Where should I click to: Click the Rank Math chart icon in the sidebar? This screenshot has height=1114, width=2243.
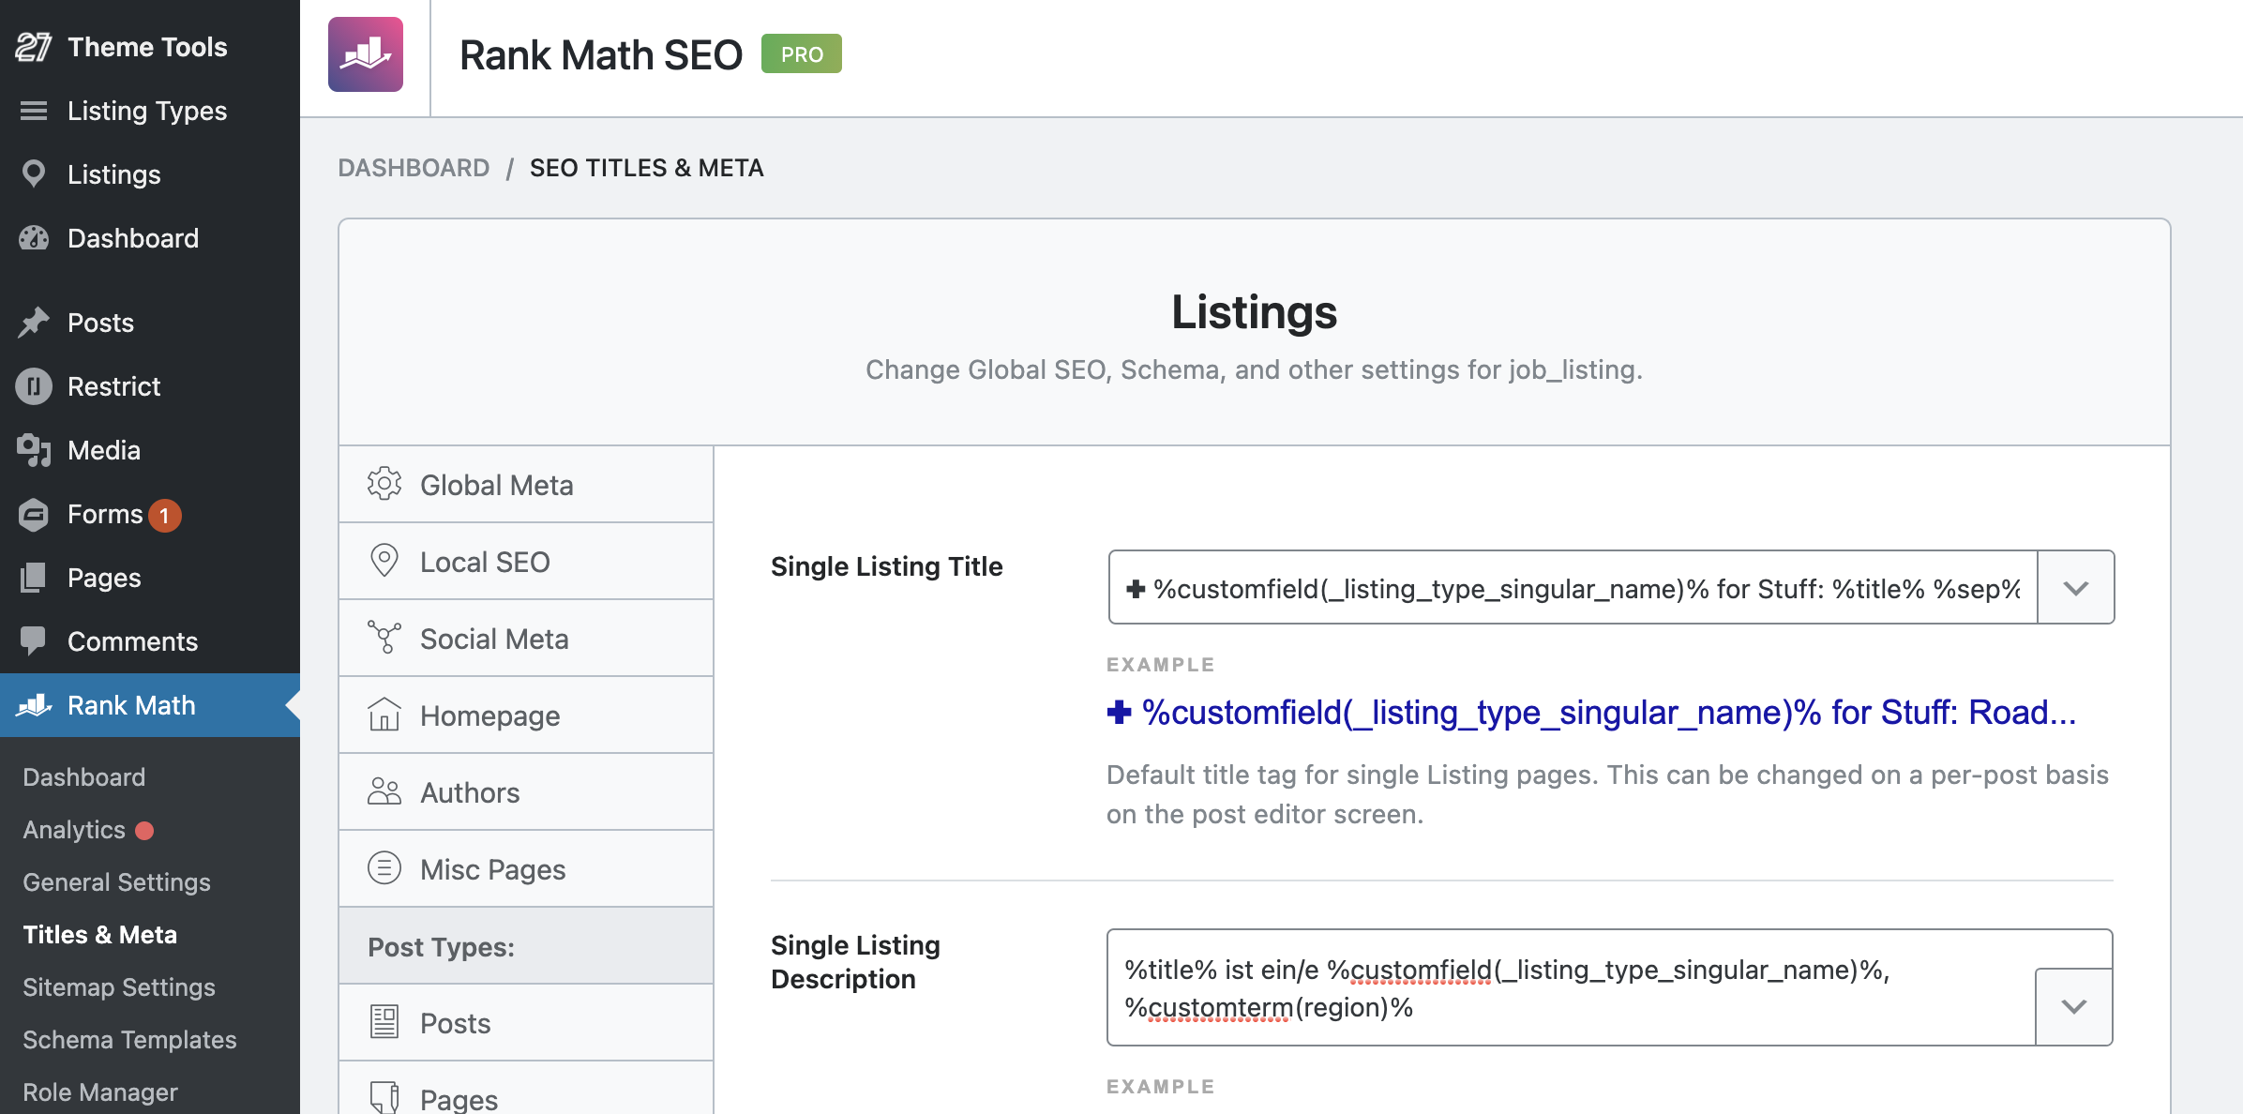tap(34, 705)
